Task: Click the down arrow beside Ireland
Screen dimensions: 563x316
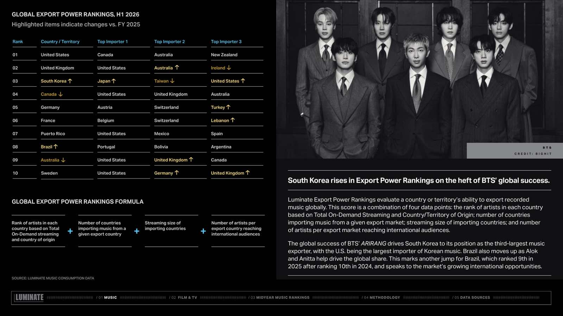Action: (229, 67)
